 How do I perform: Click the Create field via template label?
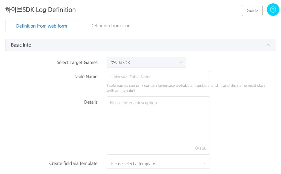(x=73, y=164)
